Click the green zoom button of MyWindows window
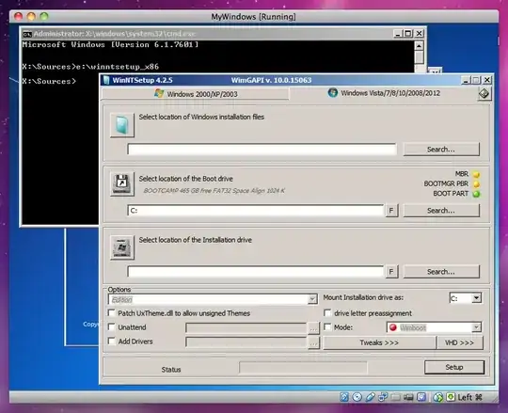The height and width of the screenshot is (413, 508). click(44, 16)
